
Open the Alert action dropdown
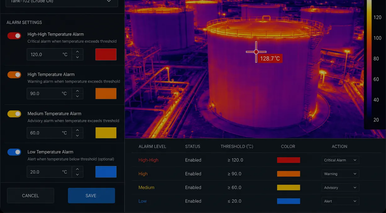click(340, 201)
